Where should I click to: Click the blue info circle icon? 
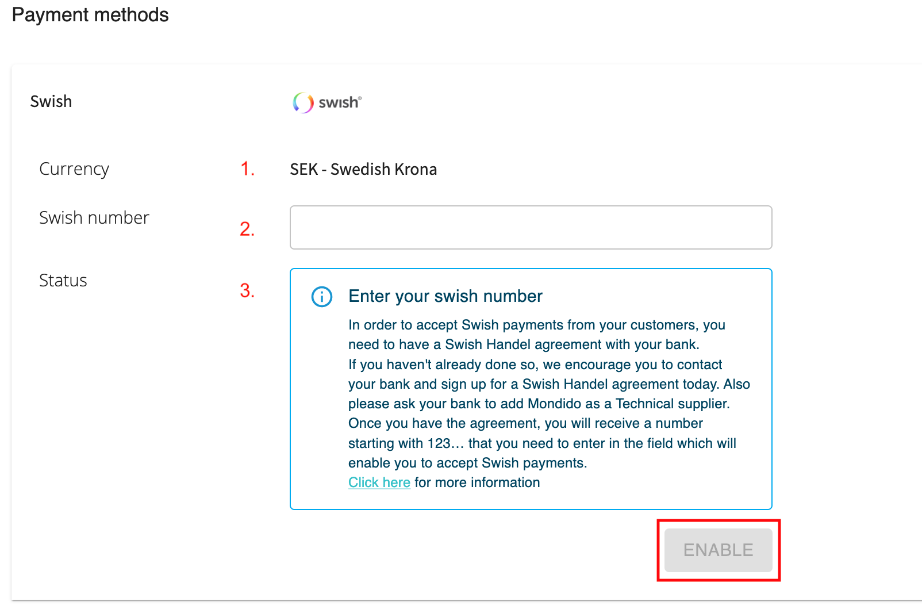point(321,297)
